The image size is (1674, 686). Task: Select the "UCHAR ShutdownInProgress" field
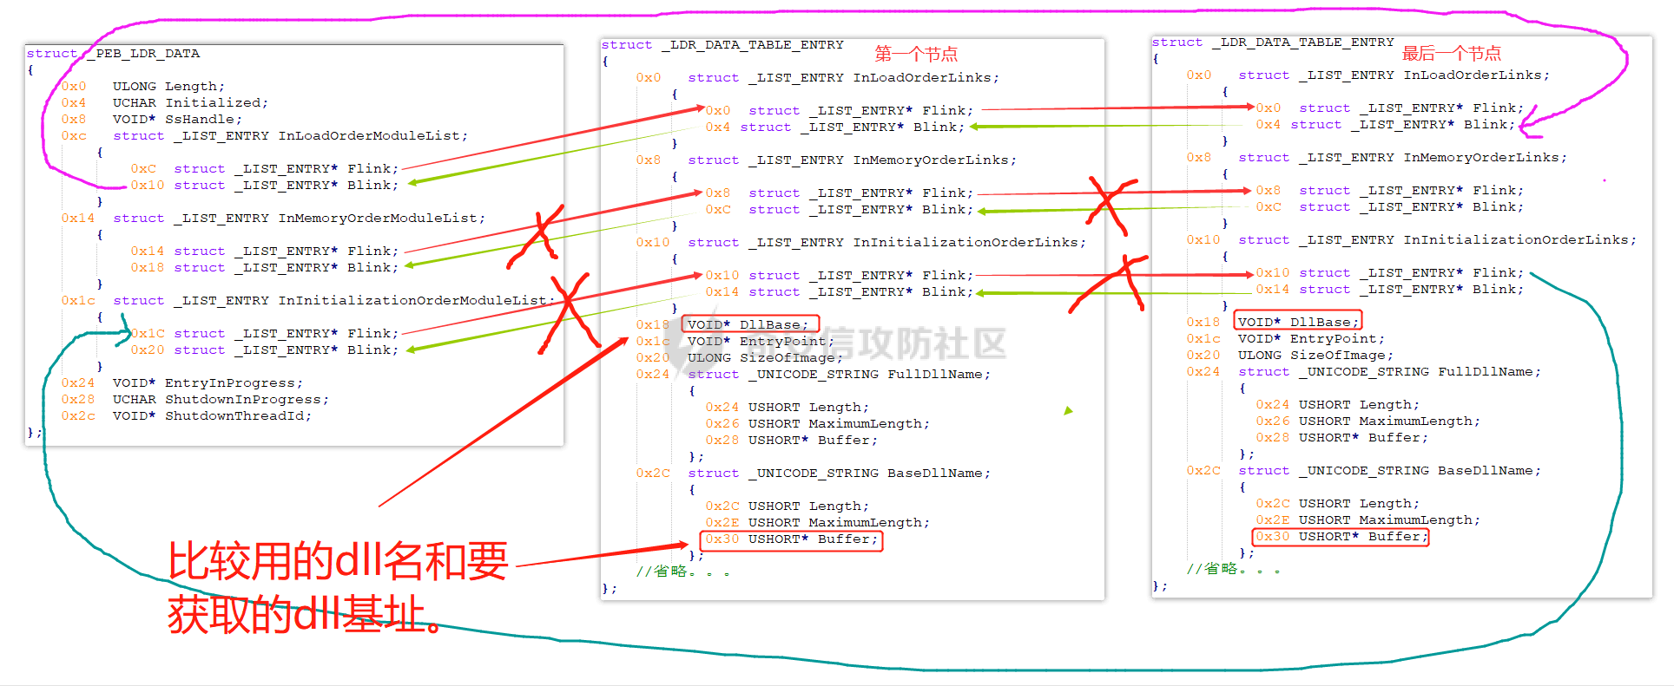click(221, 400)
